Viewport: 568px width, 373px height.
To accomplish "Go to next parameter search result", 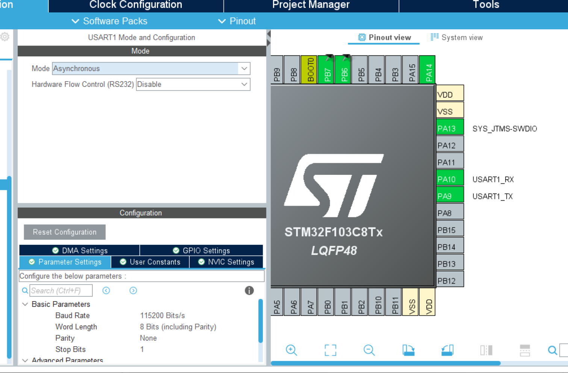I will point(133,291).
